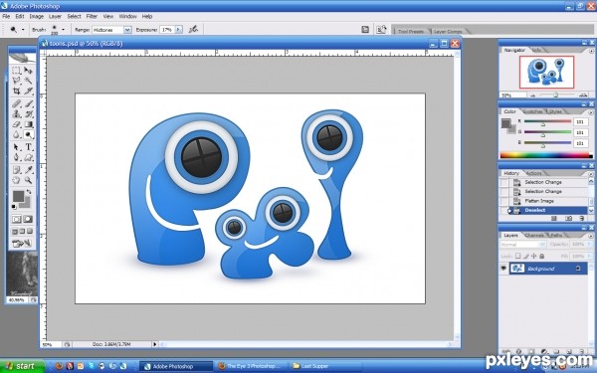Image resolution: width=597 pixels, height=373 pixels.
Task: Select the Flatten Image history state
Action: click(x=539, y=201)
